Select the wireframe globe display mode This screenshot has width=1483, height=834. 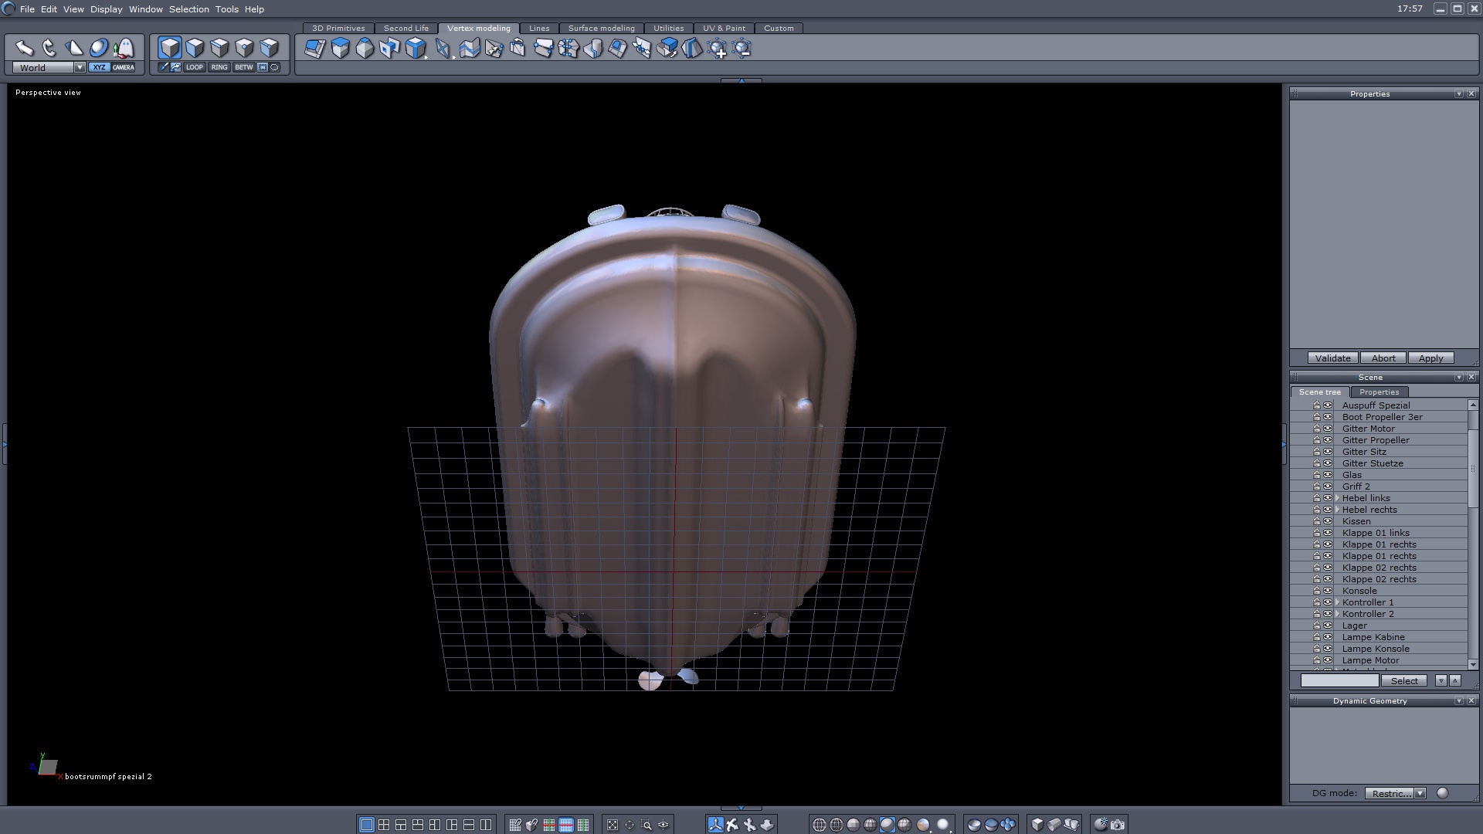click(x=820, y=825)
